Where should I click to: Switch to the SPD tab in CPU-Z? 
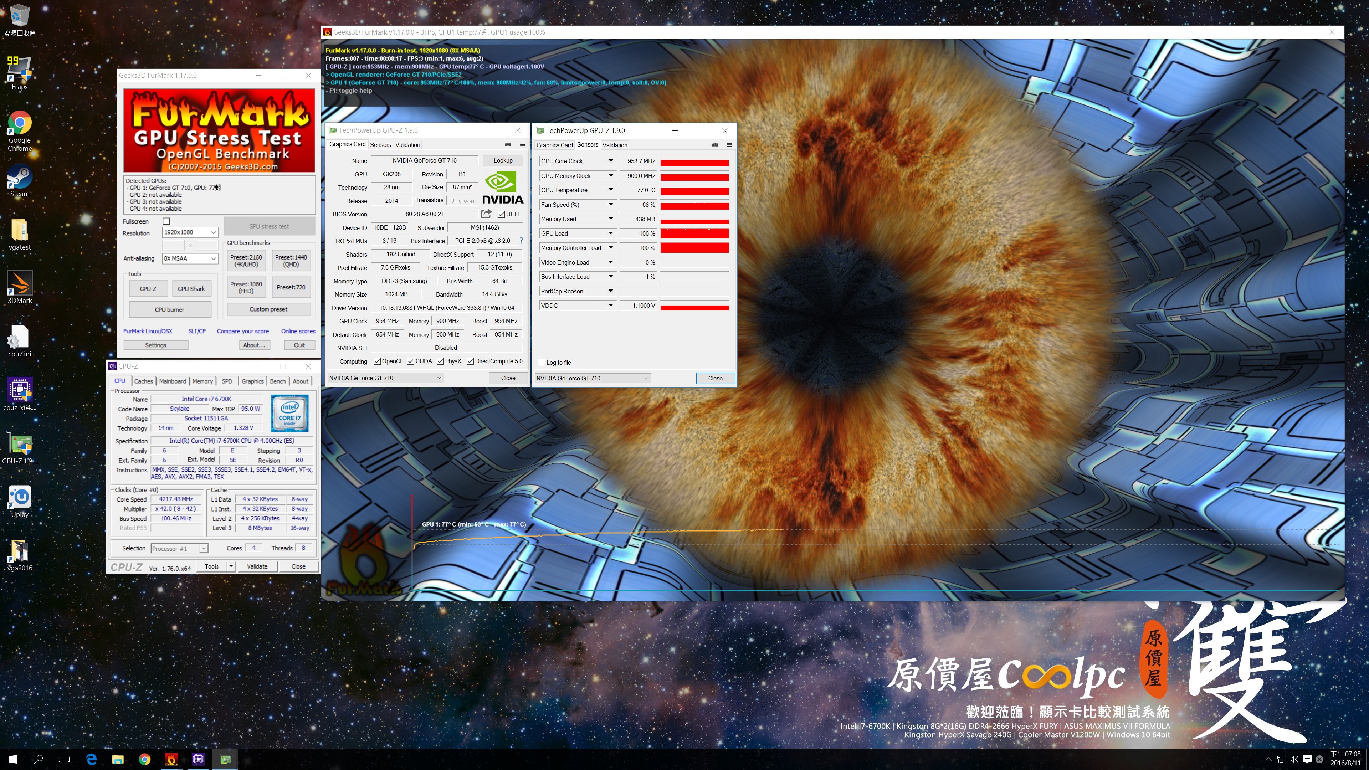tap(227, 381)
